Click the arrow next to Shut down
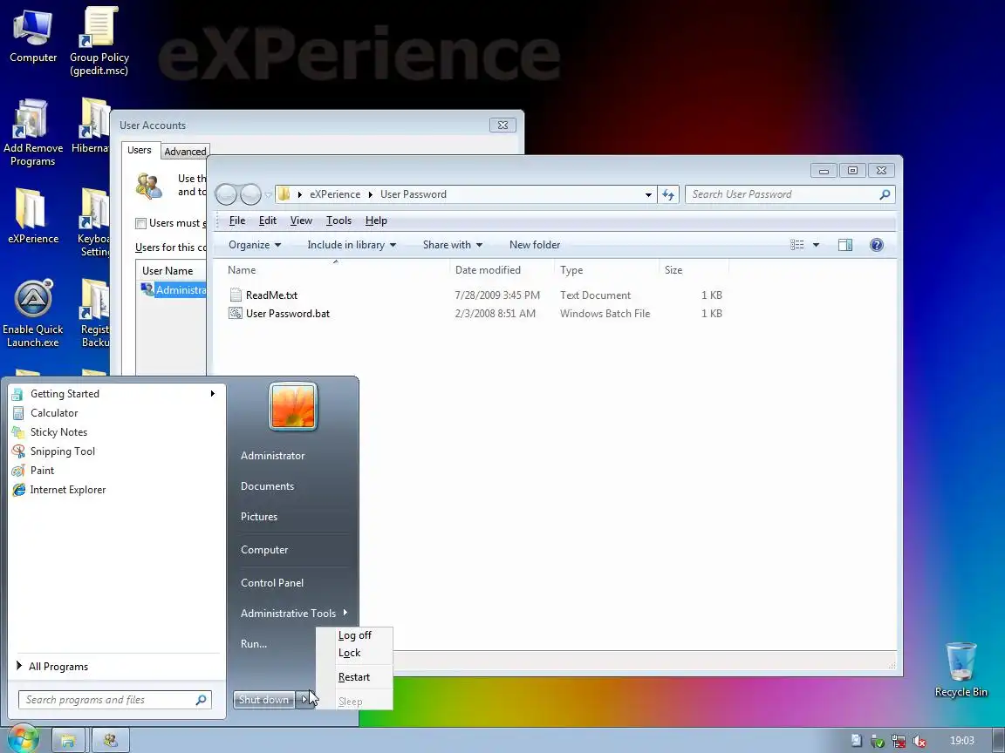 click(x=305, y=699)
